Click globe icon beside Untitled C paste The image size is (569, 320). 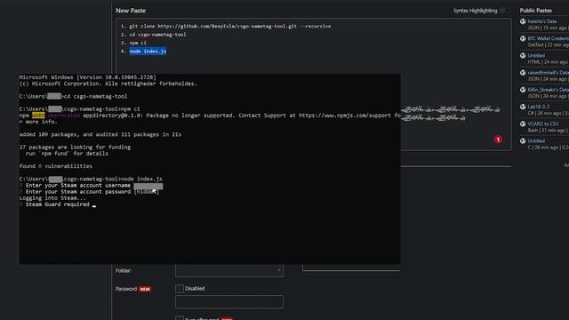[x=523, y=140]
